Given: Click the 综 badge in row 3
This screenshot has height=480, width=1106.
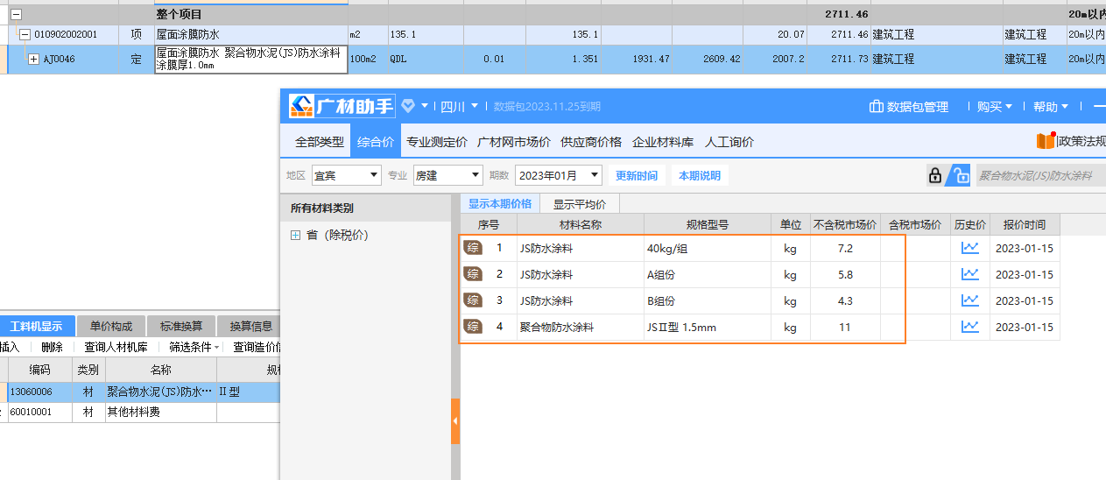Looking at the screenshot, I should coord(473,300).
